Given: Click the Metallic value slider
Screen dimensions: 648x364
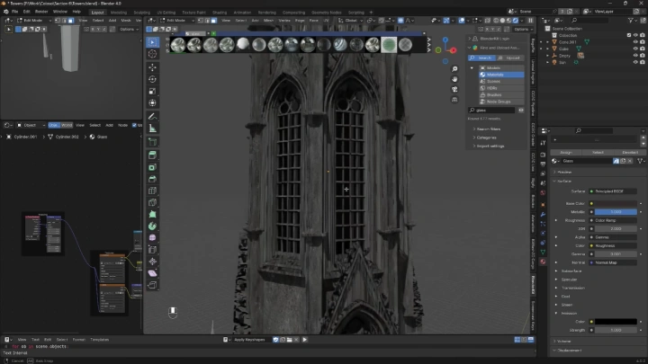Looking at the screenshot, I should [x=616, y=212].
